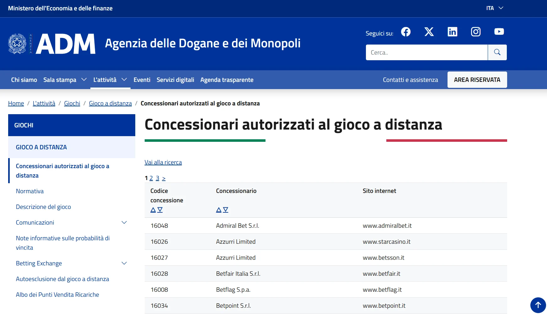Select code cell 16048

point(159,226)
